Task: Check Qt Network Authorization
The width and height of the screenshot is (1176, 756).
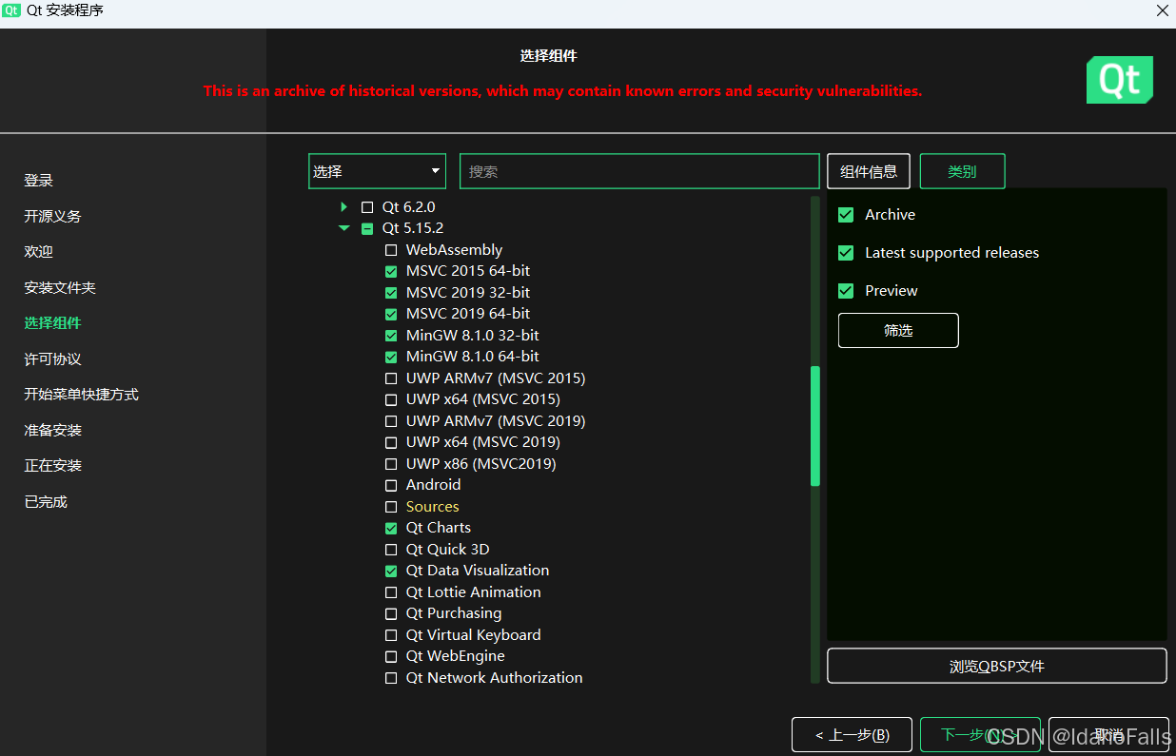Action: click(391, 678)
